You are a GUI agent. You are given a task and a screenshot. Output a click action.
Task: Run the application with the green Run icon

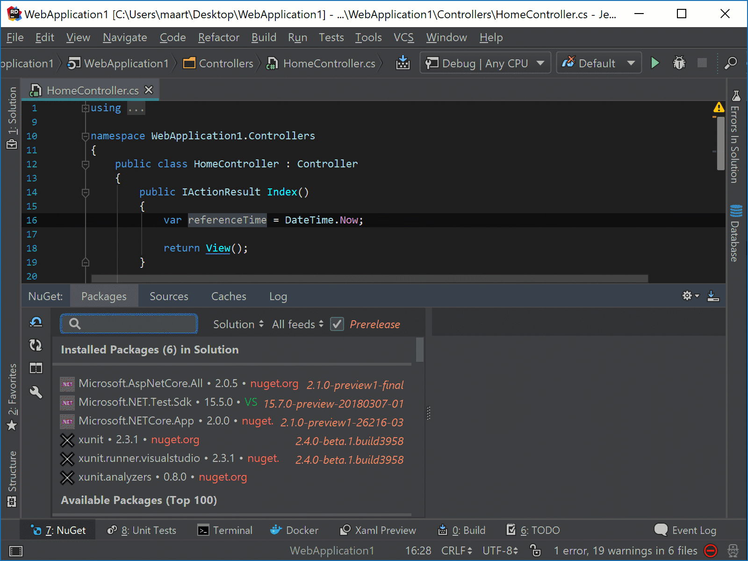pos(655,63)
